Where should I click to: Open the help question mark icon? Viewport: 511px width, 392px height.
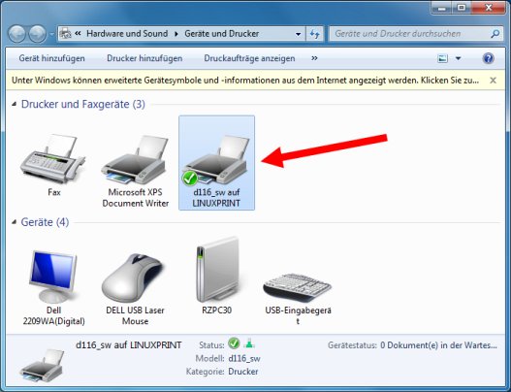coord(488,58)
